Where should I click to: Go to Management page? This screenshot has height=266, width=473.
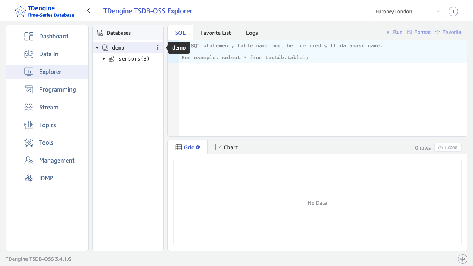[47, 160]
